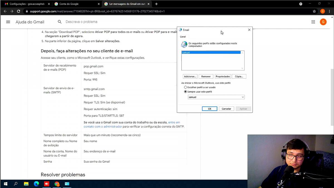The image size is (334, 188).
Task: Confirm with the OK button
Action: [x=210, y=109]
